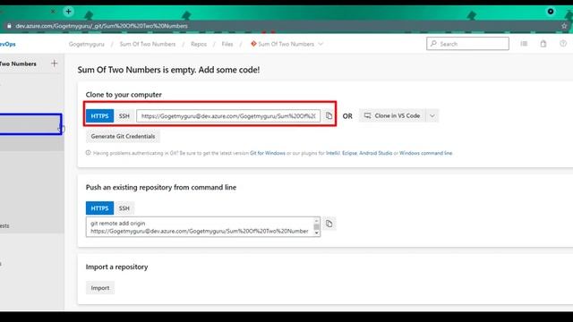The width and height of the screenshot is (573, 322).
Task: Click the git remote add origin command box
Action: [200, 226]
